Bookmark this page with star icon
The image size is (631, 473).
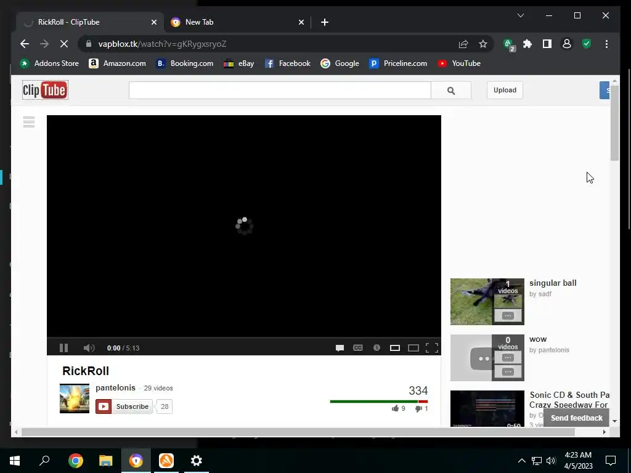click(x=483, y=44)
